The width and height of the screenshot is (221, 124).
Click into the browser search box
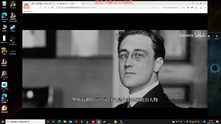coord(173,8)
